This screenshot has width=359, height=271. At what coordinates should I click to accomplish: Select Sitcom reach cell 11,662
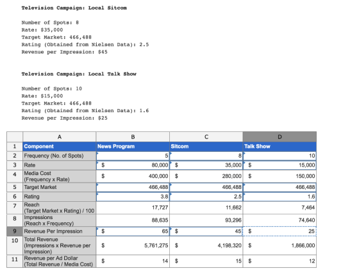[x=206, y=208]
